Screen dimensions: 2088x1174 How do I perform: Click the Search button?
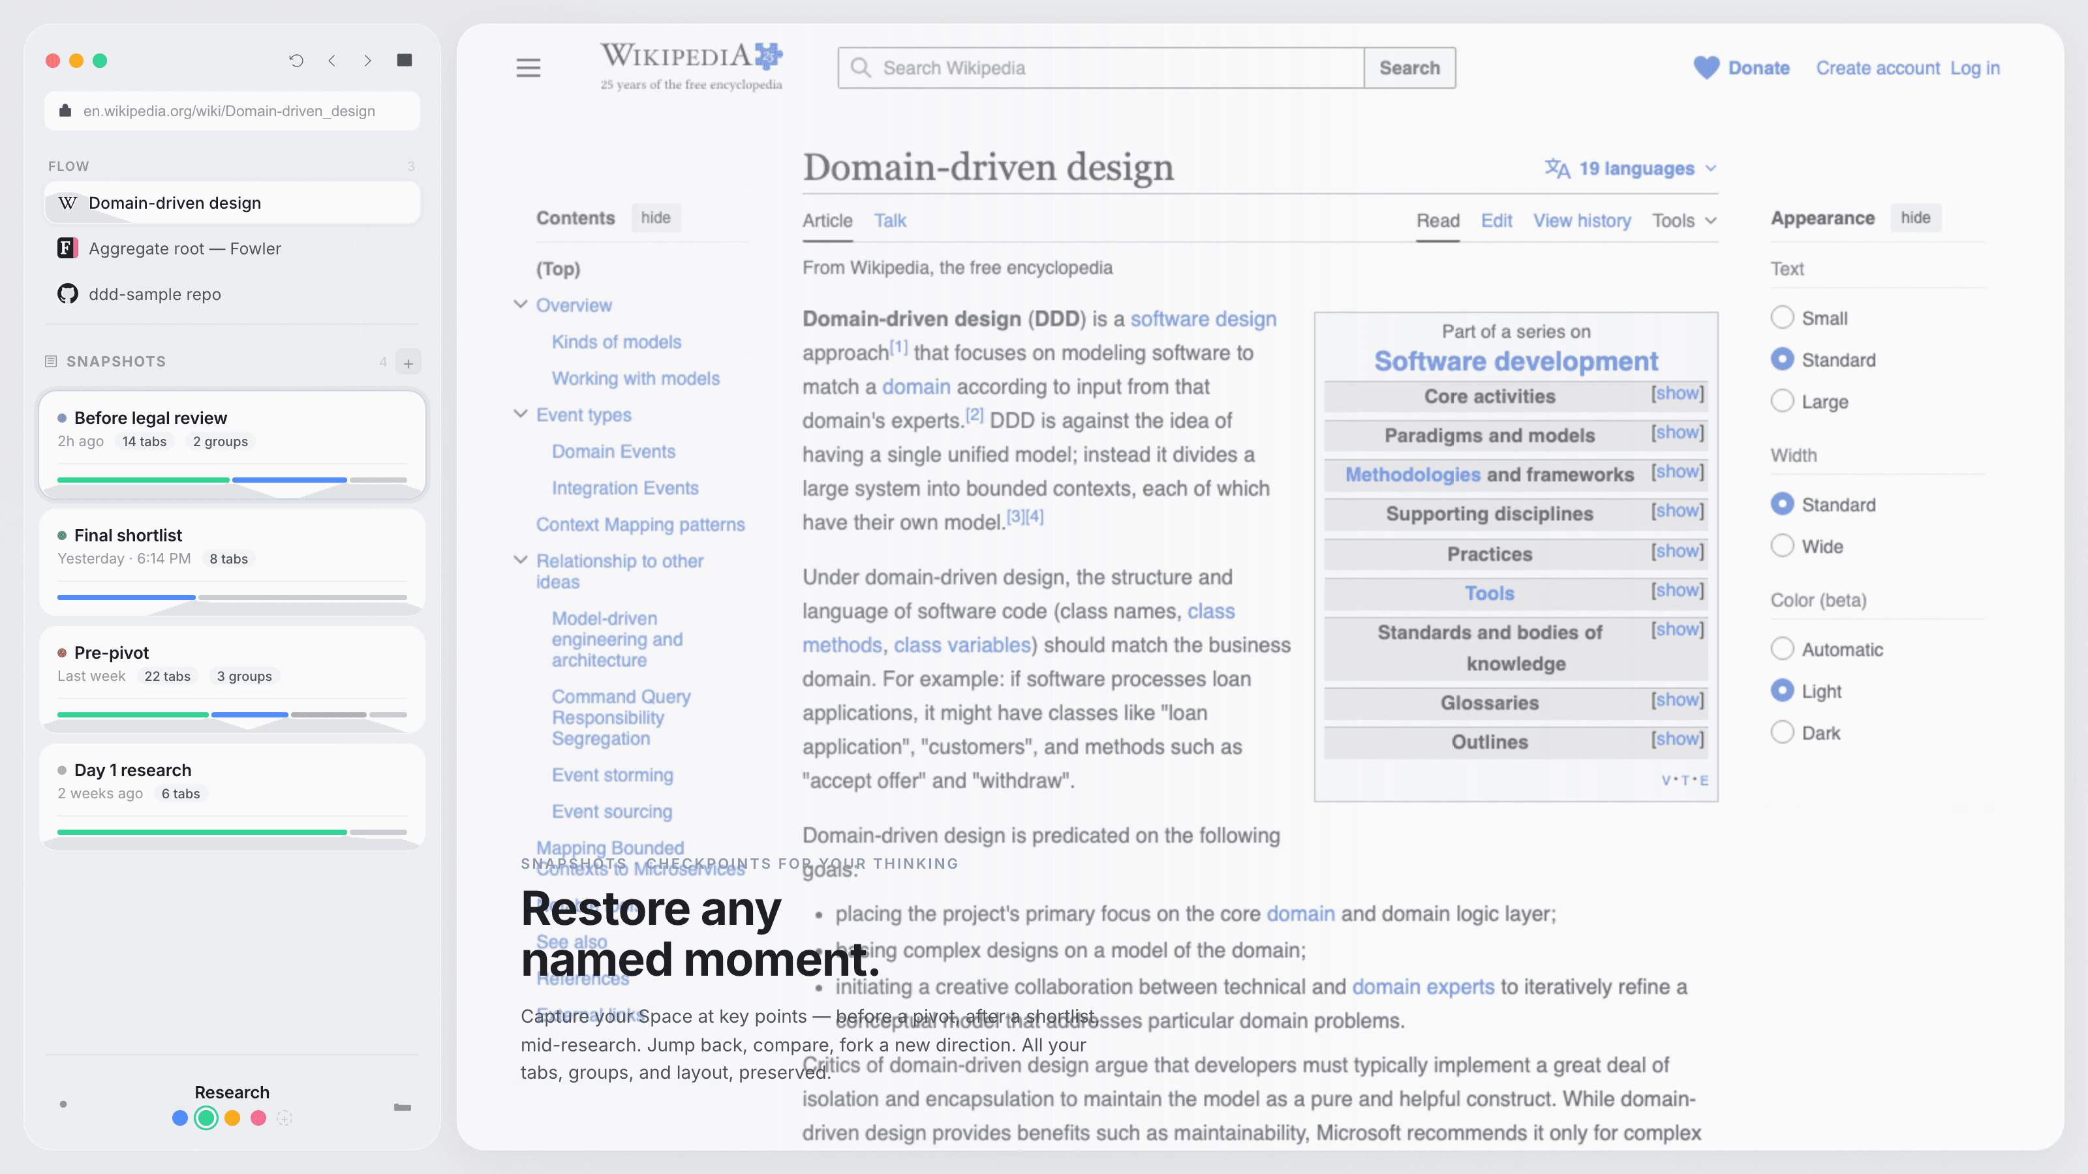pos(1409,67)
